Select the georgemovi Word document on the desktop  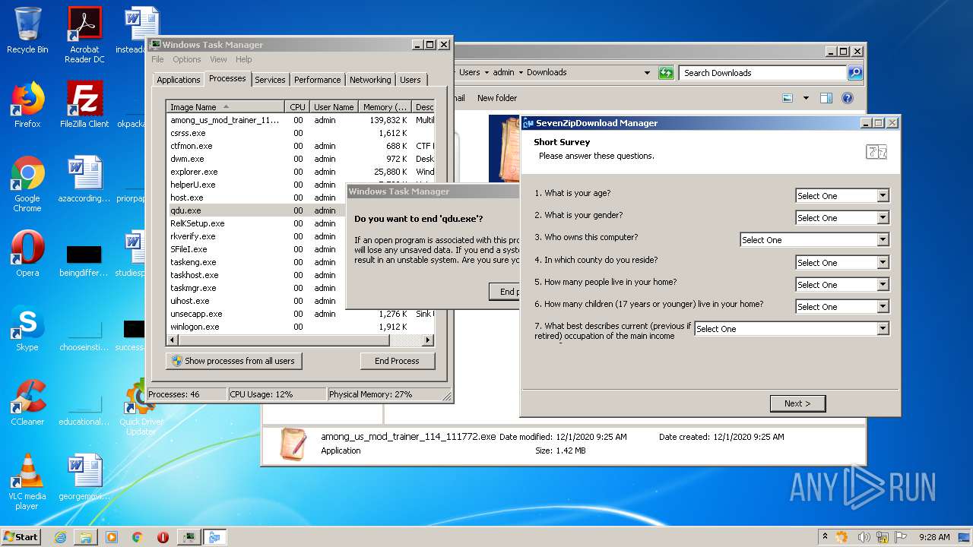[84, 477]
